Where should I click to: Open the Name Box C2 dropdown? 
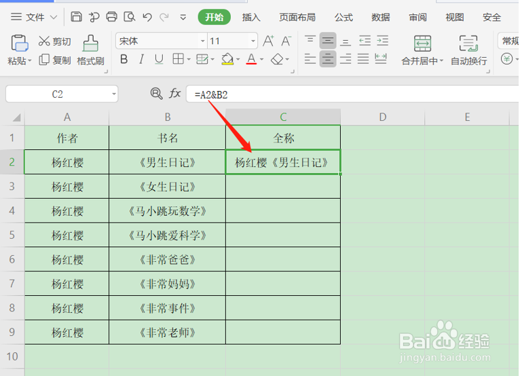(114, 94)
